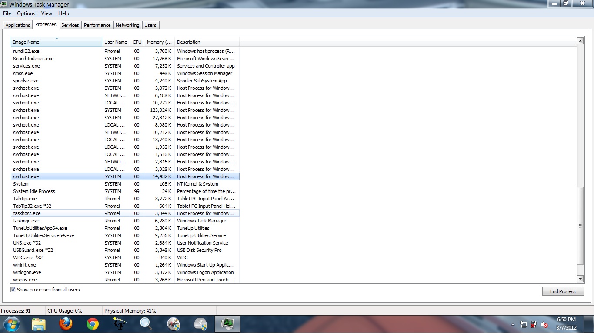Sort by CPU column header

click(137, 42)
